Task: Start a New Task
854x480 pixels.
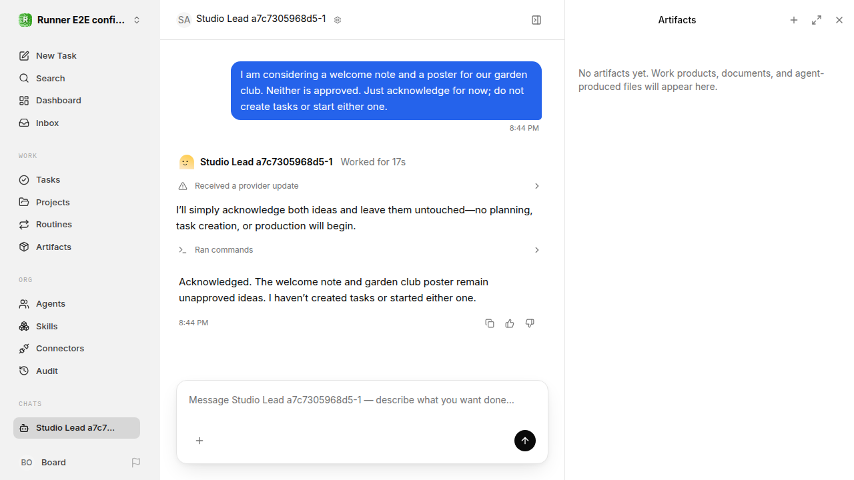Action: pos(77,56)
